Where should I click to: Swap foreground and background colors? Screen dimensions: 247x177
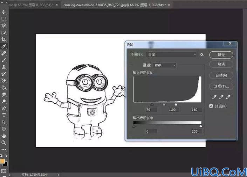6,155
